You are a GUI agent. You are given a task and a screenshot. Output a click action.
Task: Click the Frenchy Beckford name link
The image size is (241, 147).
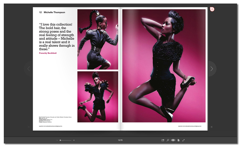[47, 53]
